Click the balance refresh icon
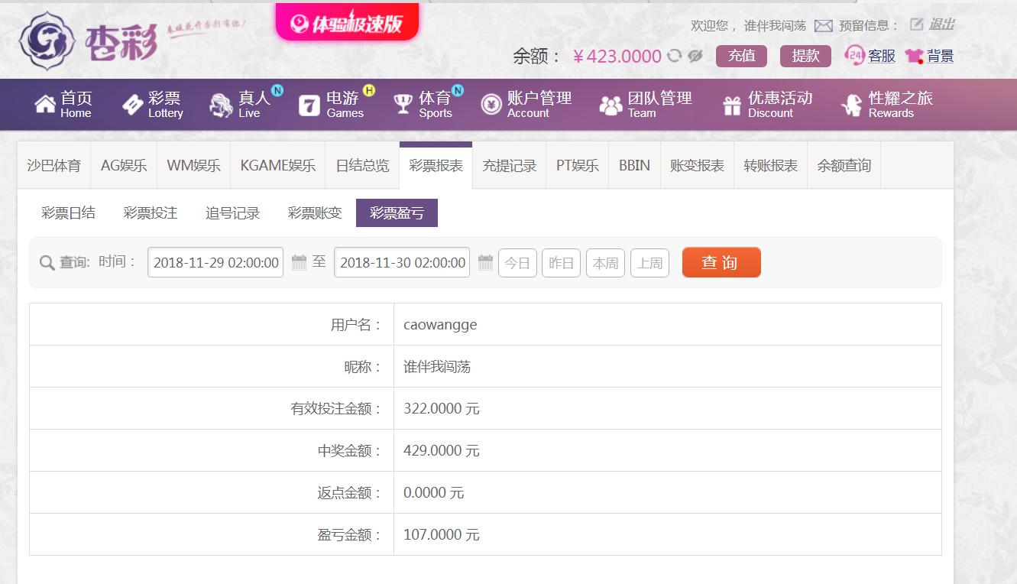The height and width of the screenshot is (584, 1017). pos(674,56)
